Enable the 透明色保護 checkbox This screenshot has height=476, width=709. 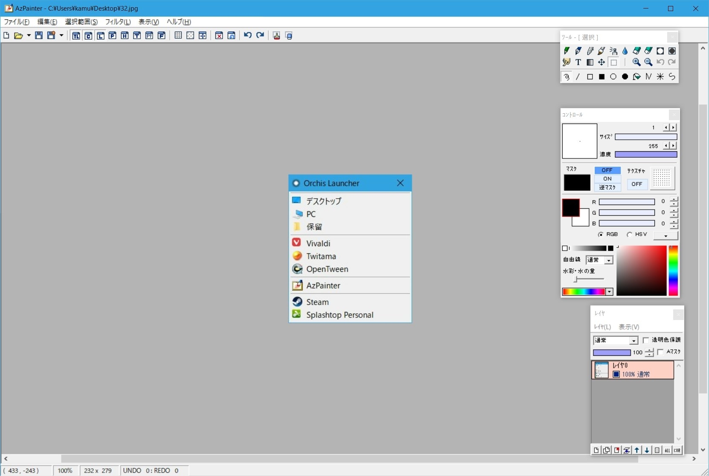(x=646, y=340)
